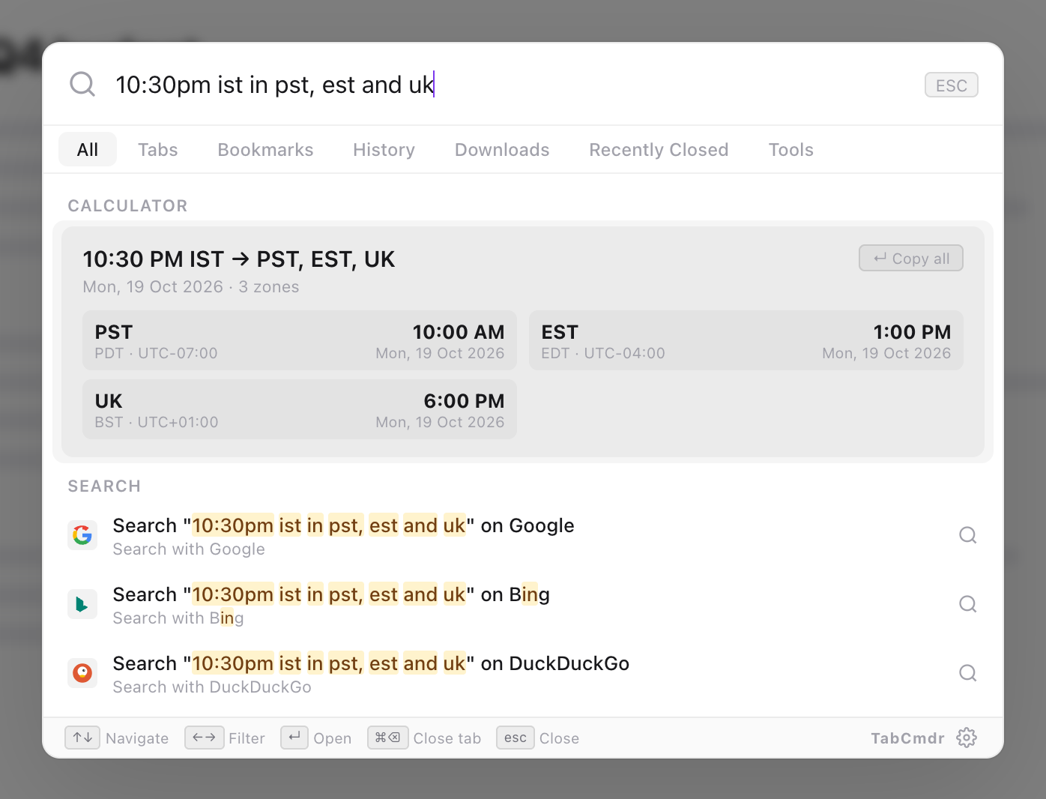Switch to the Bookmarks filter
The width and height of the screenshot is (1046, 799).
tap(265, 149)
